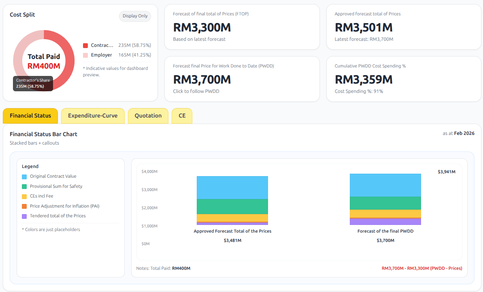Click the Price Adjustment for Inflation swatch
483x292 pixels.
[24, 206]
